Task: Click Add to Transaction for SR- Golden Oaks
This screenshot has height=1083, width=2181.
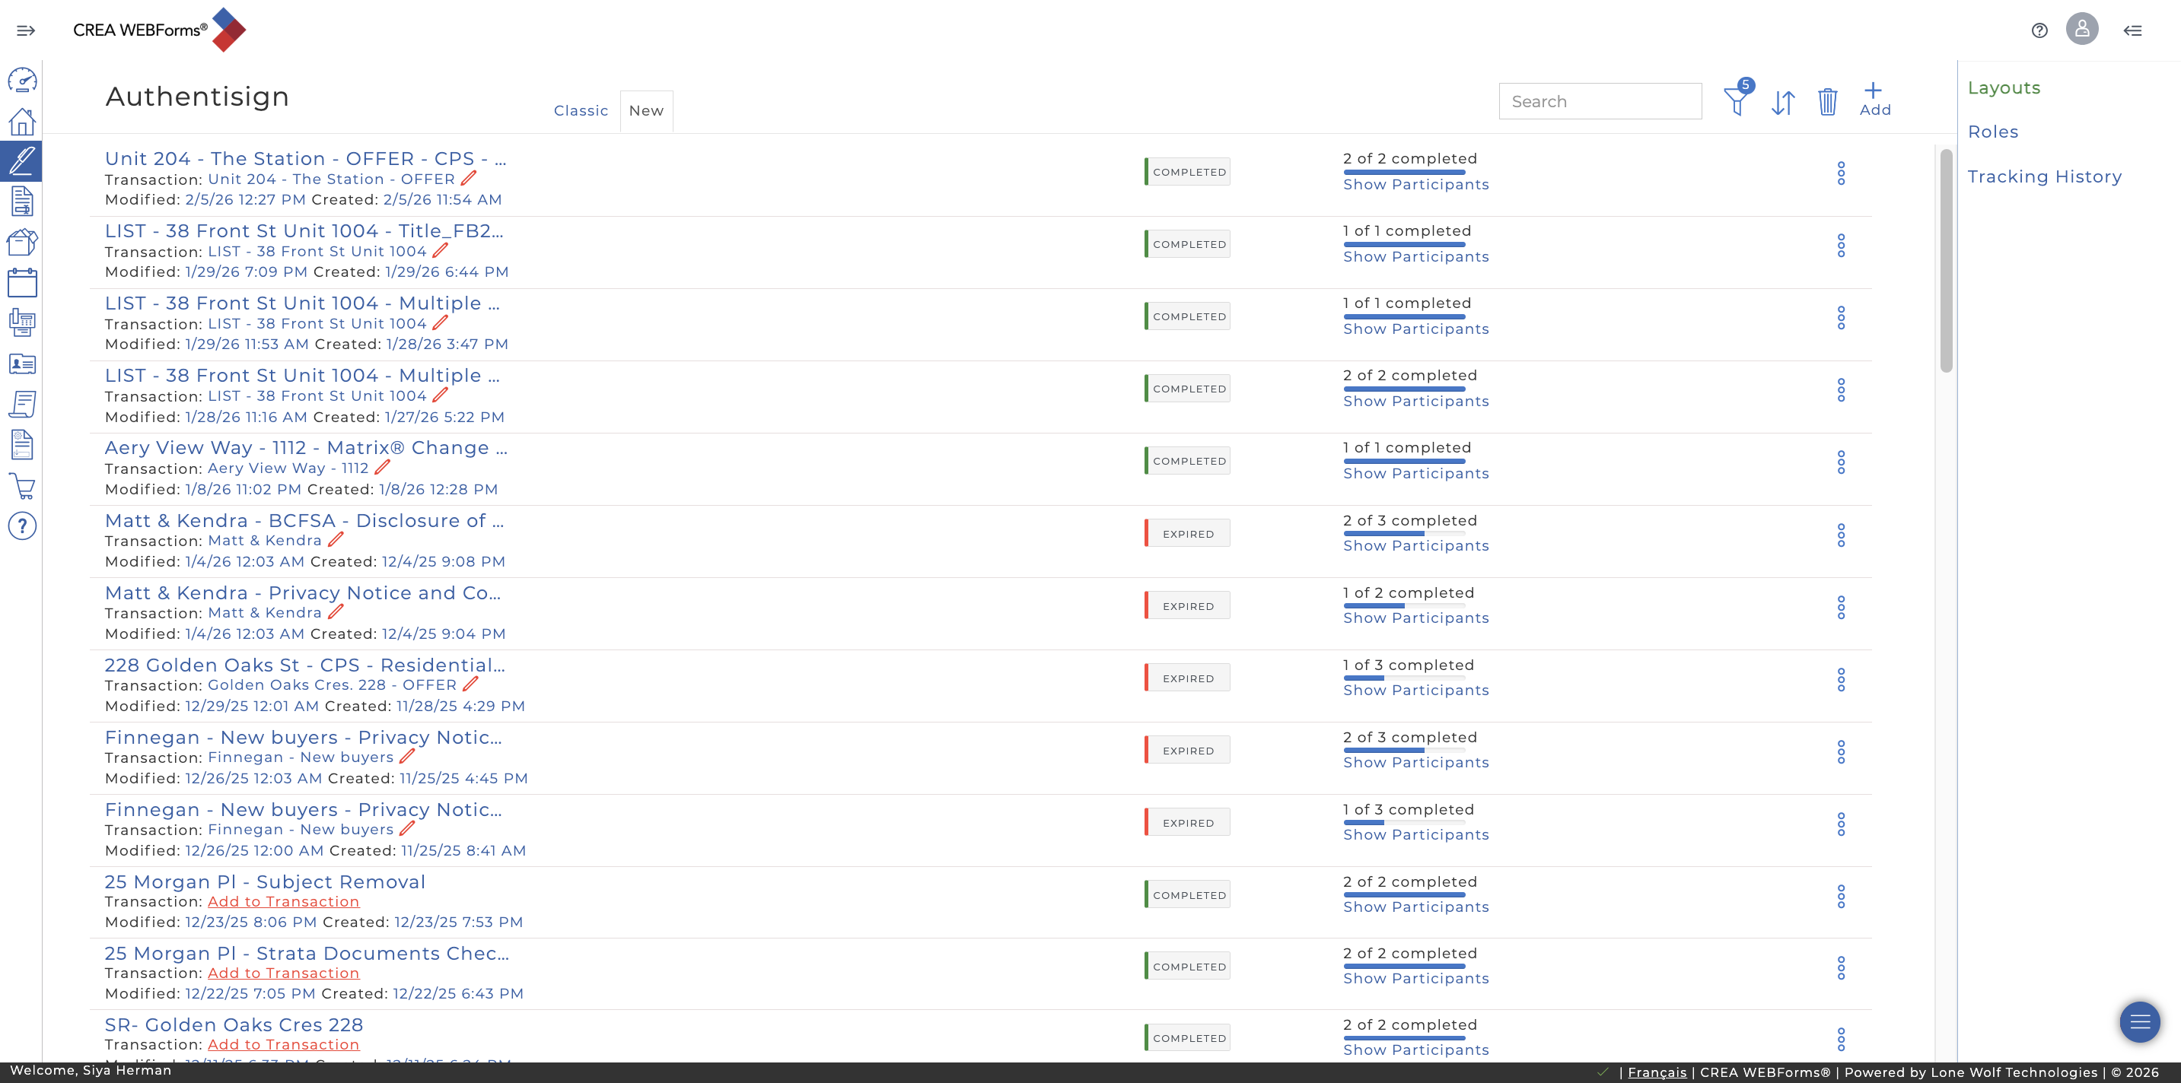Action: click(x=284, y=1044)
